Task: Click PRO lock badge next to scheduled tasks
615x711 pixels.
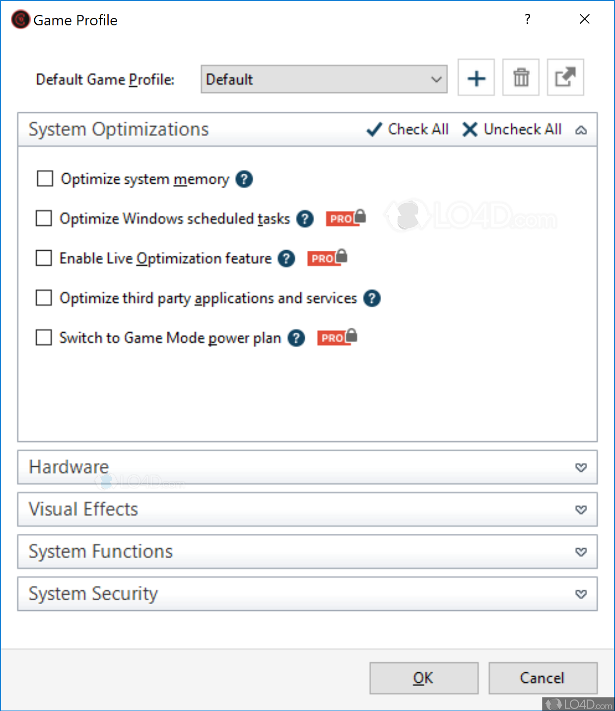Action: pos(345,218)
